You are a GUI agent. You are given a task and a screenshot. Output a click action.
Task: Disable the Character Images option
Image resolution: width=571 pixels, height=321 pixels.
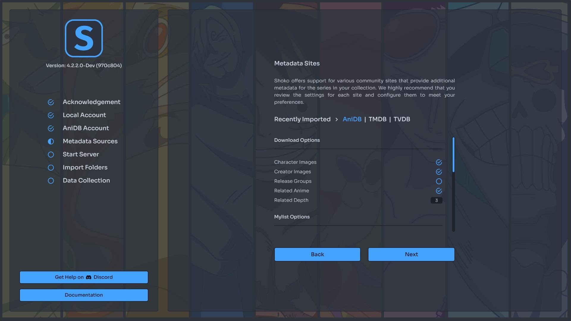point(439,162)
